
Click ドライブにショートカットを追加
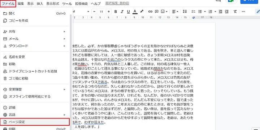(35, 71)
